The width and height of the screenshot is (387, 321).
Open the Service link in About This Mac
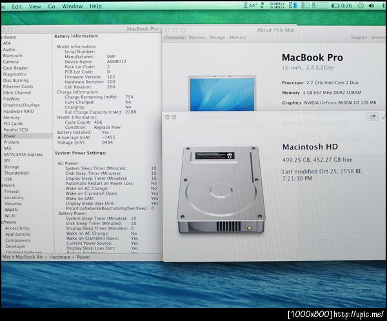pyautogui.click(x=378, y=37)
